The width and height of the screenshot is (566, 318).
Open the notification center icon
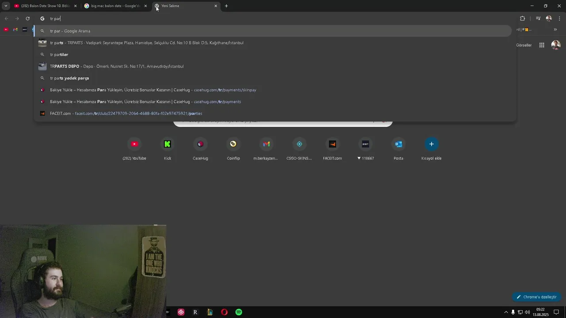coord(556,312)
